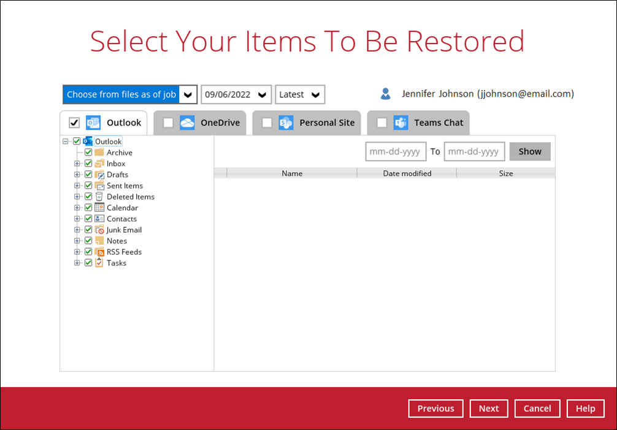
Task: Switch to the Personal Site tab
Action: [326, 123]
